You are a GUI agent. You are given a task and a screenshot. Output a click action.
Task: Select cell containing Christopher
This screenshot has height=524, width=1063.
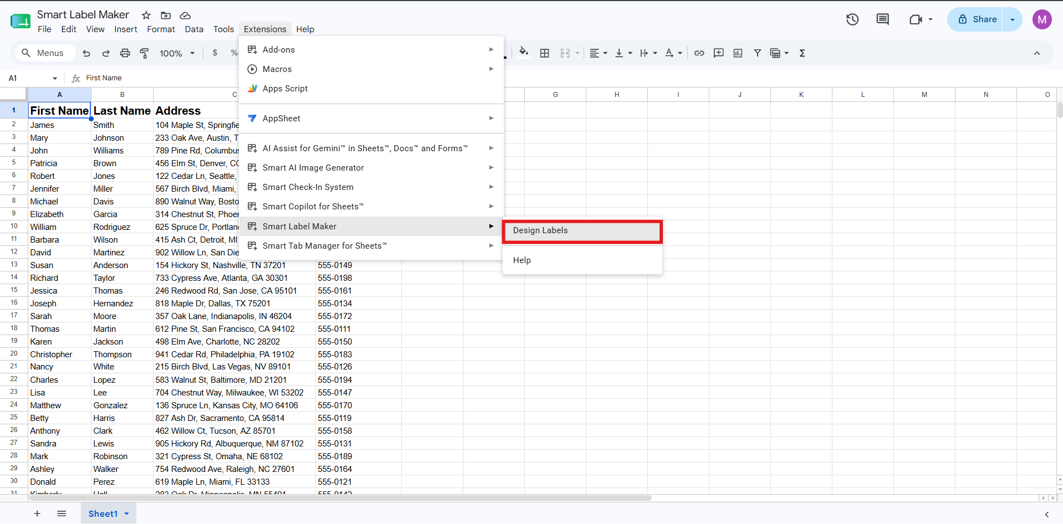59,355
